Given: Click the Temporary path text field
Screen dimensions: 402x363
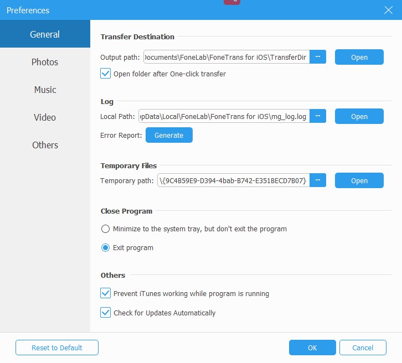Looking at the screenshot, I should [x=234, y=180].
